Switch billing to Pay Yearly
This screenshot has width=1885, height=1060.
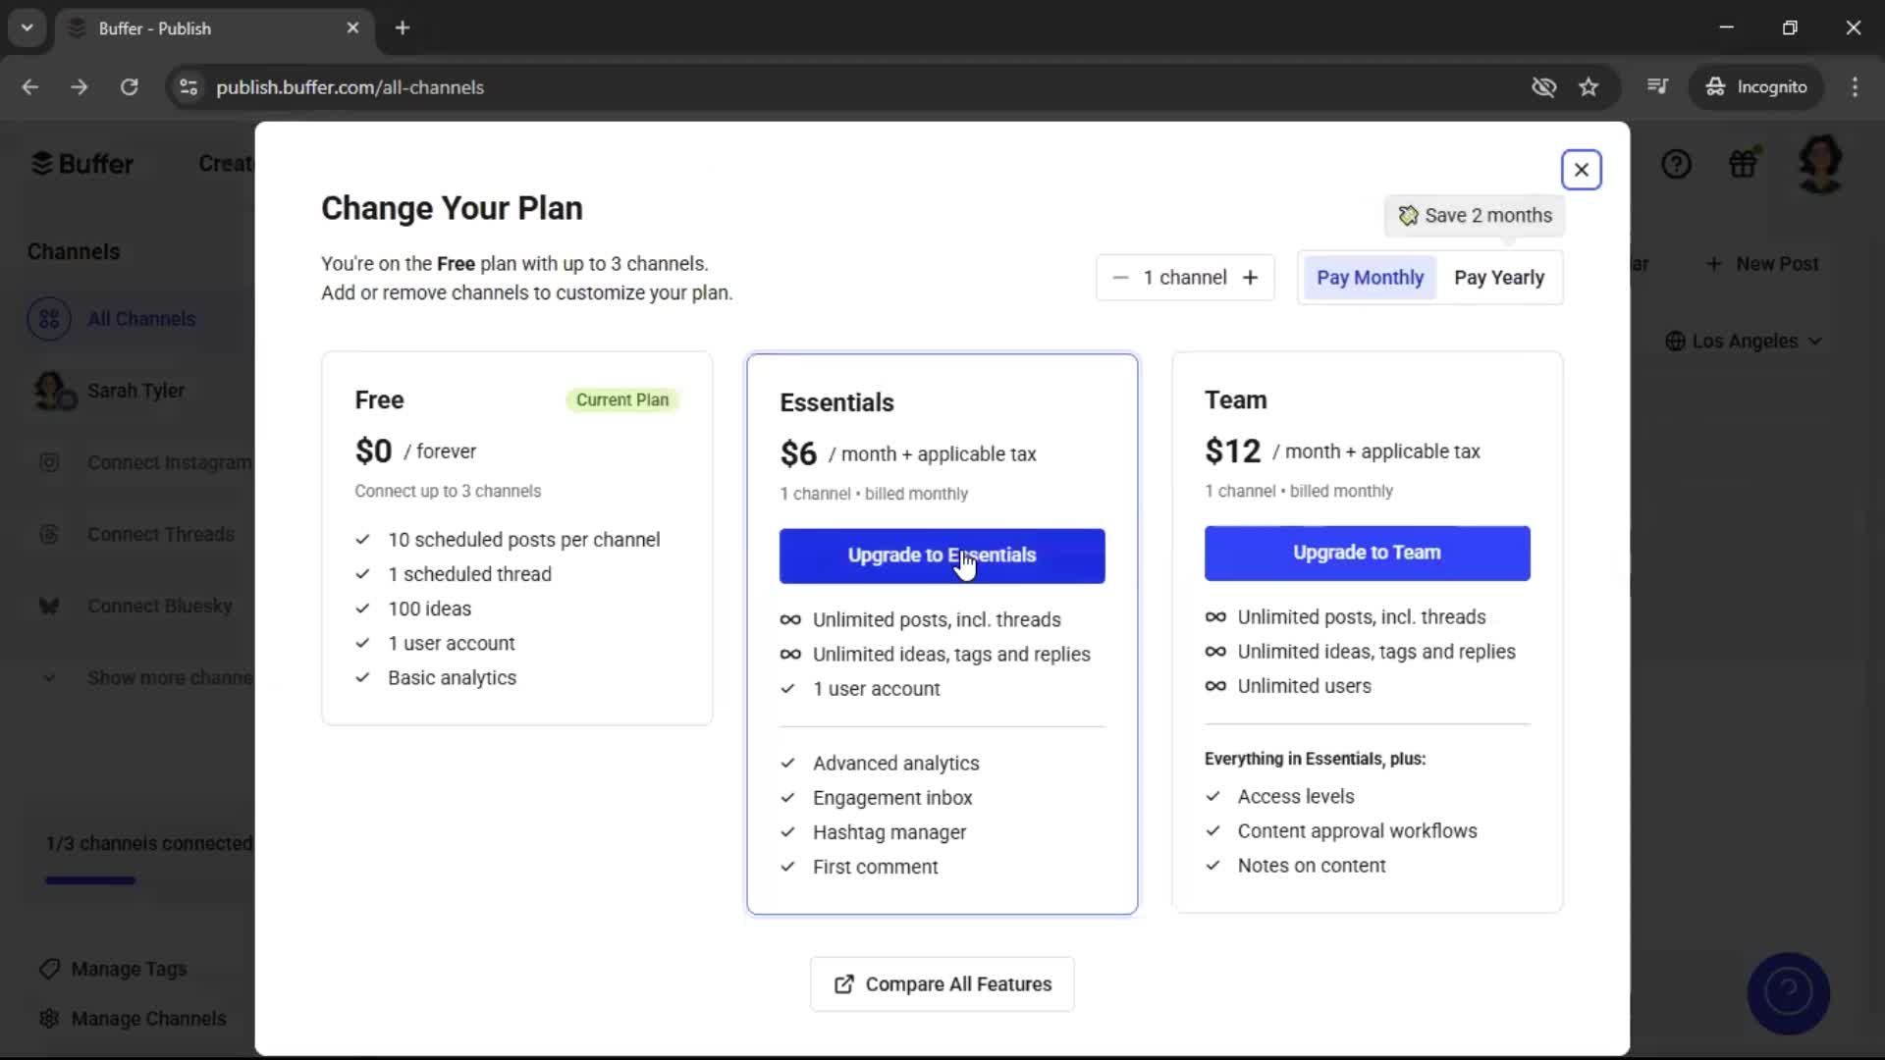pos(1499,278)
